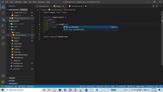Screen dimensions: 163x92
Task: Change UTF-8 file encoding
Action: click(107, 86)
